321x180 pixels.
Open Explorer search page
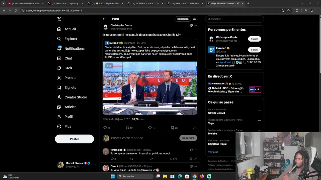(x=67, y=39)
